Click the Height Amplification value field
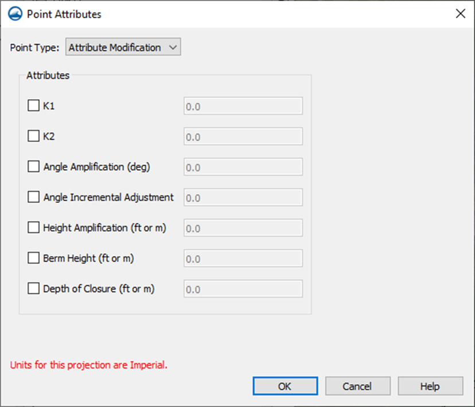Viewport: 475px width, 407px height. coord(243,228)
